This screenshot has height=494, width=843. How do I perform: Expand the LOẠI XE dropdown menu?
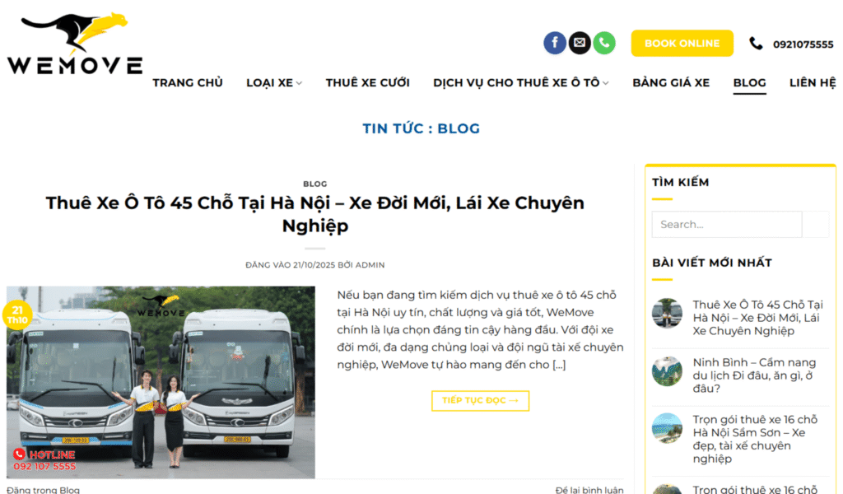(273, 83)
